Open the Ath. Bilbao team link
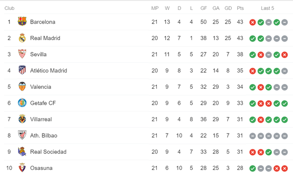 (x=44, y=135)
